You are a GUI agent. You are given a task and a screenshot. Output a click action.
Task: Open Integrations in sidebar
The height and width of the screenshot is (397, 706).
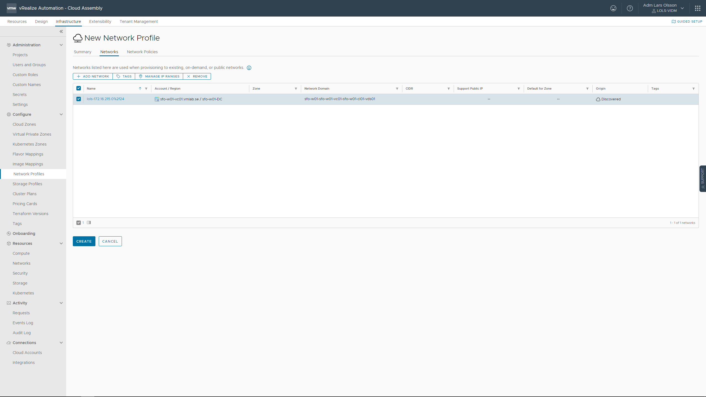pyautogui.click(x=24, y=363)
